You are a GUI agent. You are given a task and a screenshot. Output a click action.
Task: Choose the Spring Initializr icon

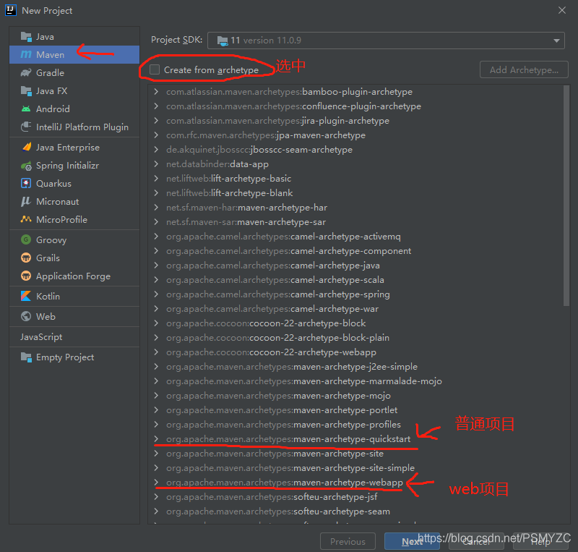(x=26, y=166)
